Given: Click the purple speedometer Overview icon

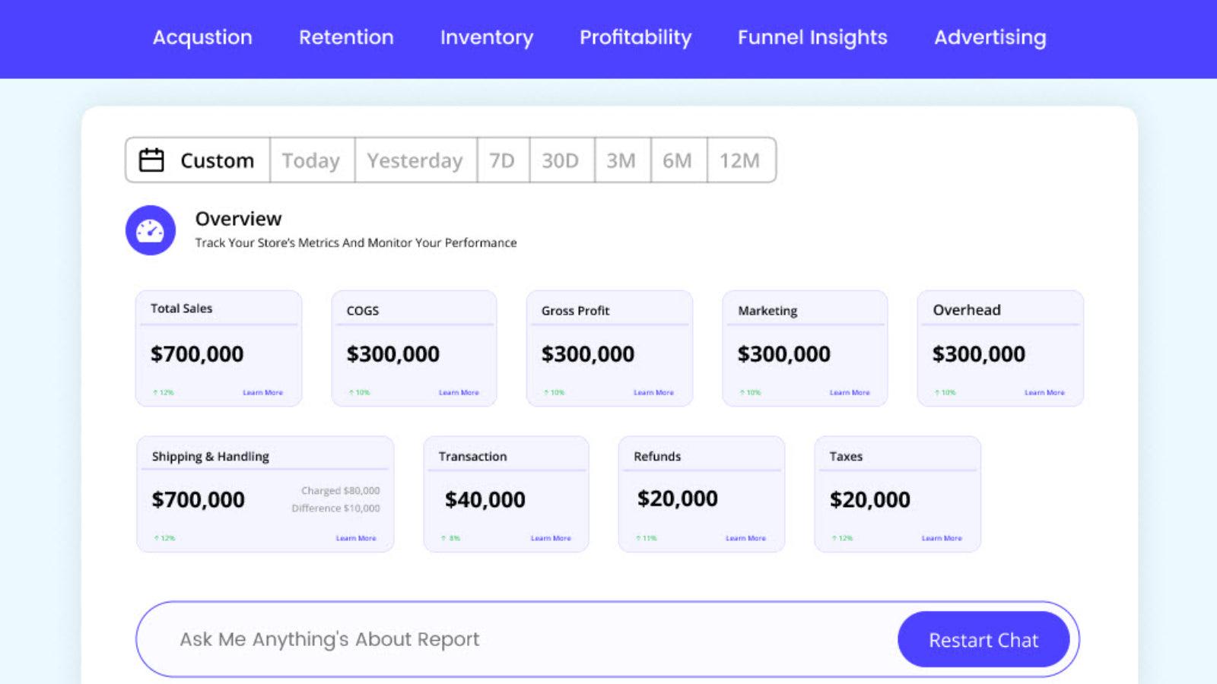Looking at the screenshot, I should pyautogui.click(x=150, y=230).
